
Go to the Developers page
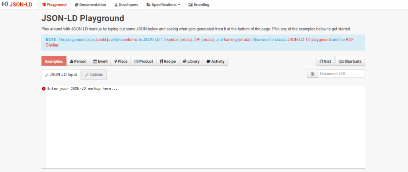pos(126,5)
